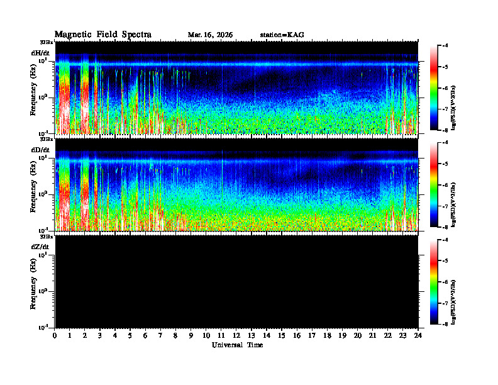This screenshot has width=498, height=385.
Task: Click hour "12" on the time axis
Action: tap(236, 336)
